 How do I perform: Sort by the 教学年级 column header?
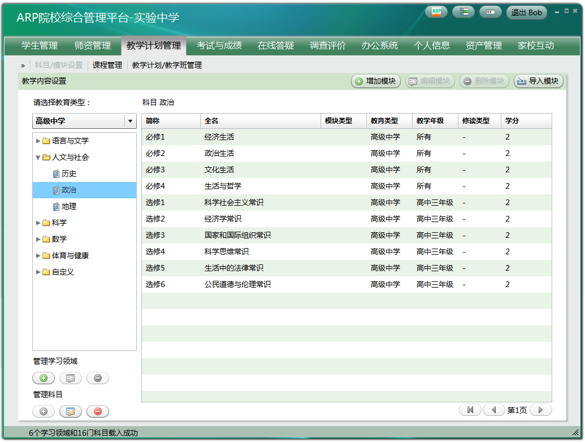coord(435,121)
